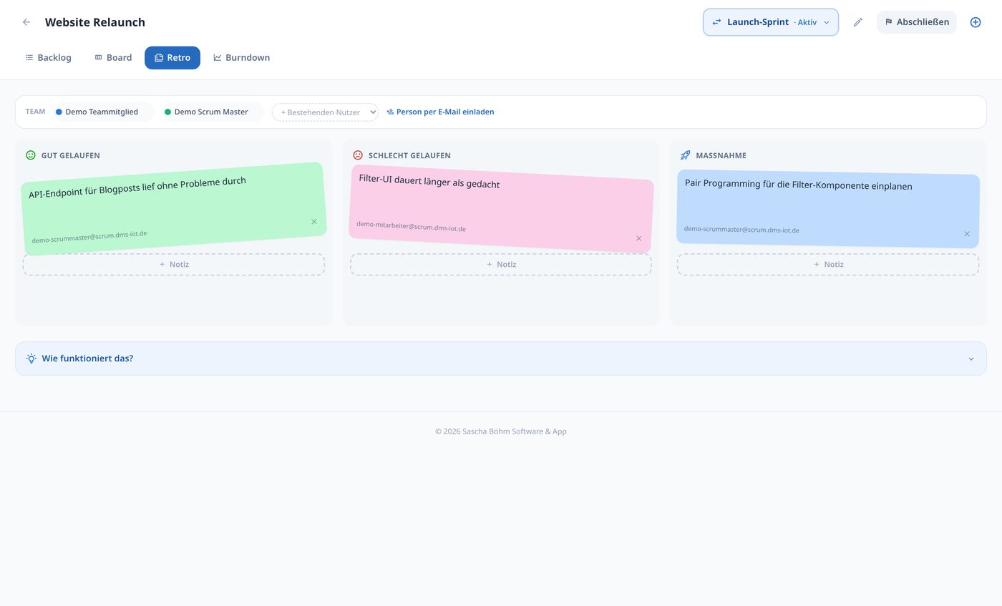
Task: Click the note text Filter-UI dauert länger
Action: click(429, 181)
